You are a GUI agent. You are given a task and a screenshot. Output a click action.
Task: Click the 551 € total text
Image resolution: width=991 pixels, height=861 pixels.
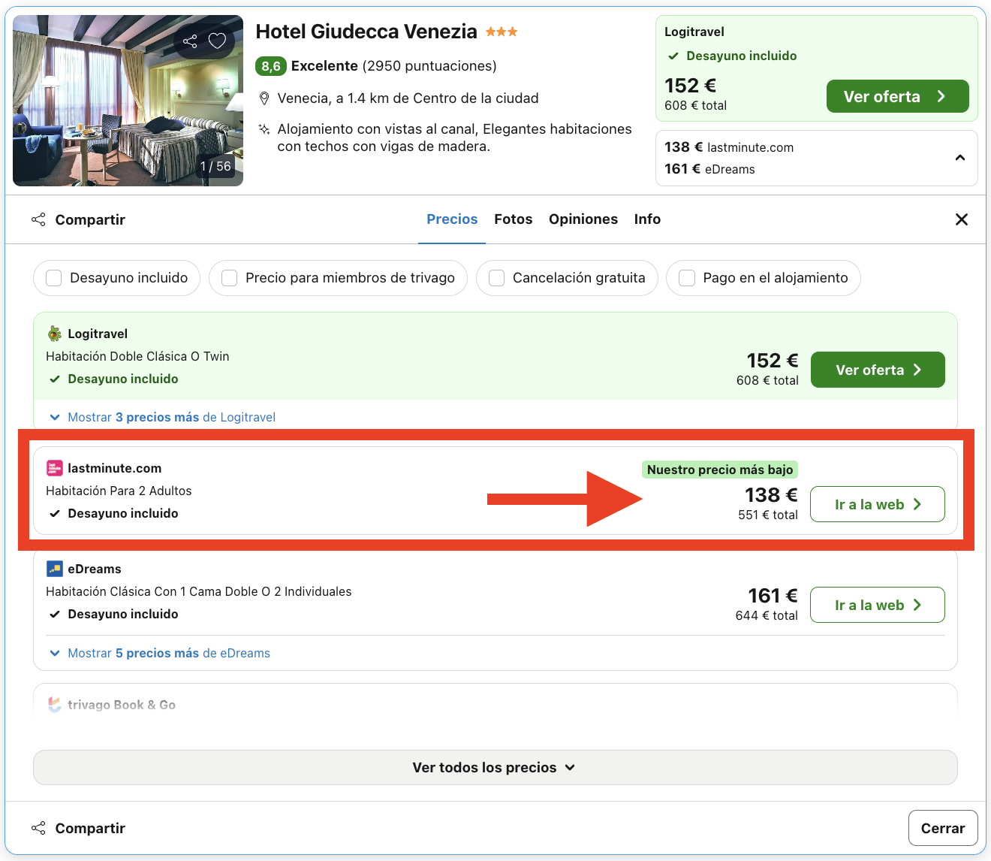[x=768, y=515]
